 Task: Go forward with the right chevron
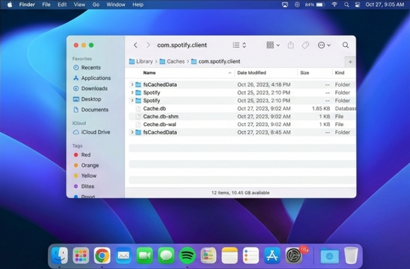(148, 45)
